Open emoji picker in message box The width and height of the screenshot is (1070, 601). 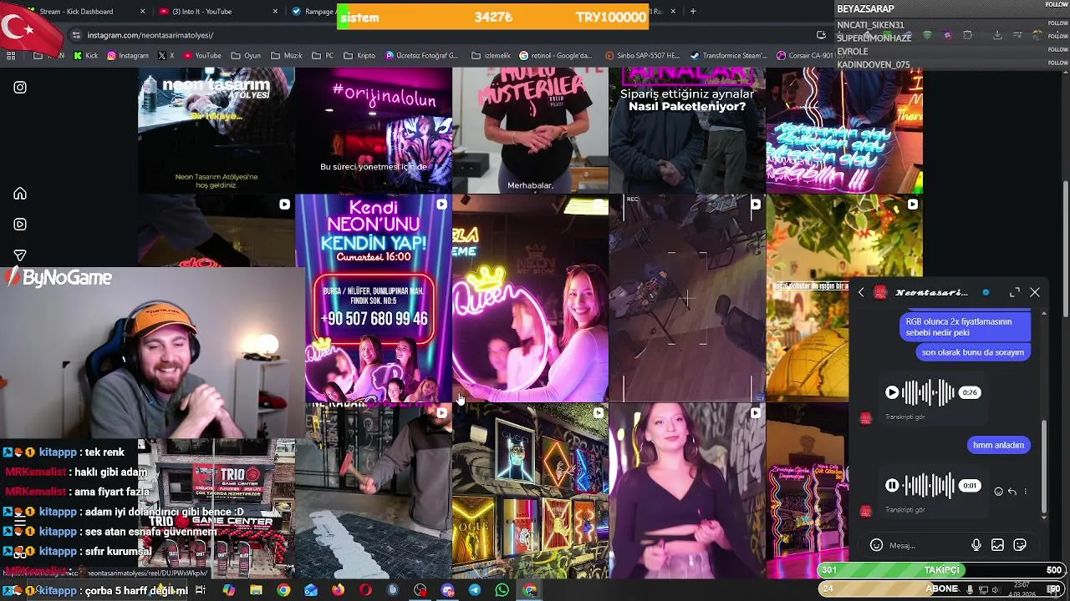coord(876,545)
